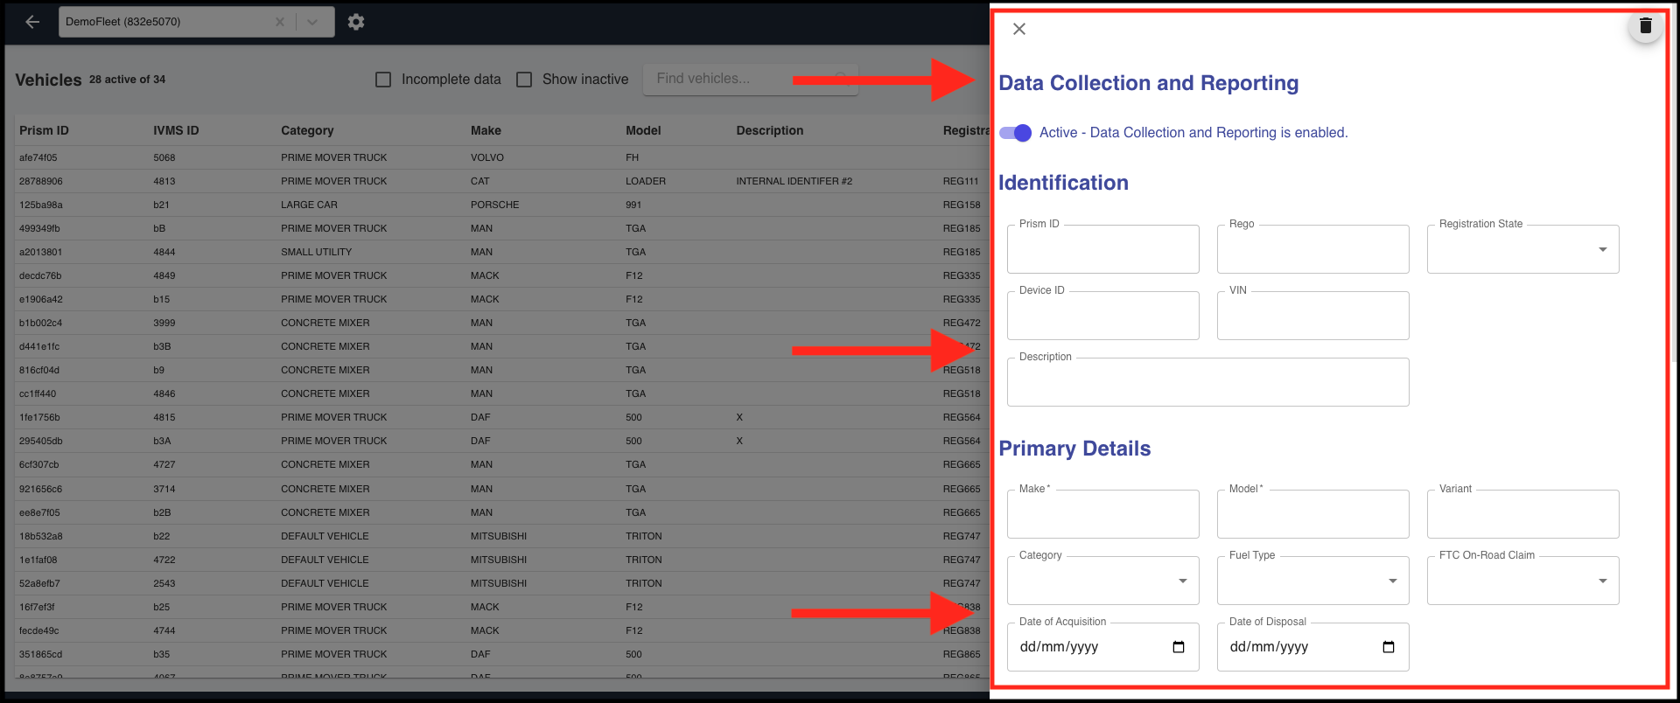Click the Find vehicles search field
This screenshot has width=1680, height=703.
(735, 79)
